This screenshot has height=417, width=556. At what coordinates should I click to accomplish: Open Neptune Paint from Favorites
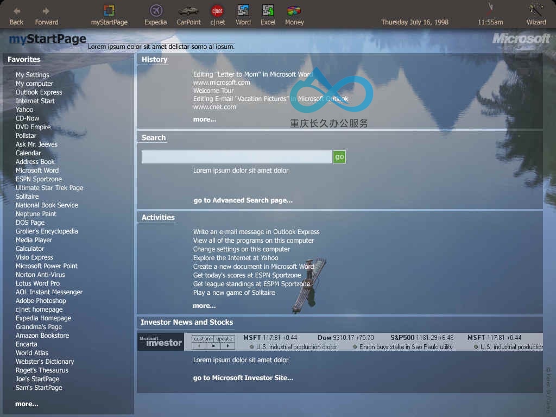point(36,214)
